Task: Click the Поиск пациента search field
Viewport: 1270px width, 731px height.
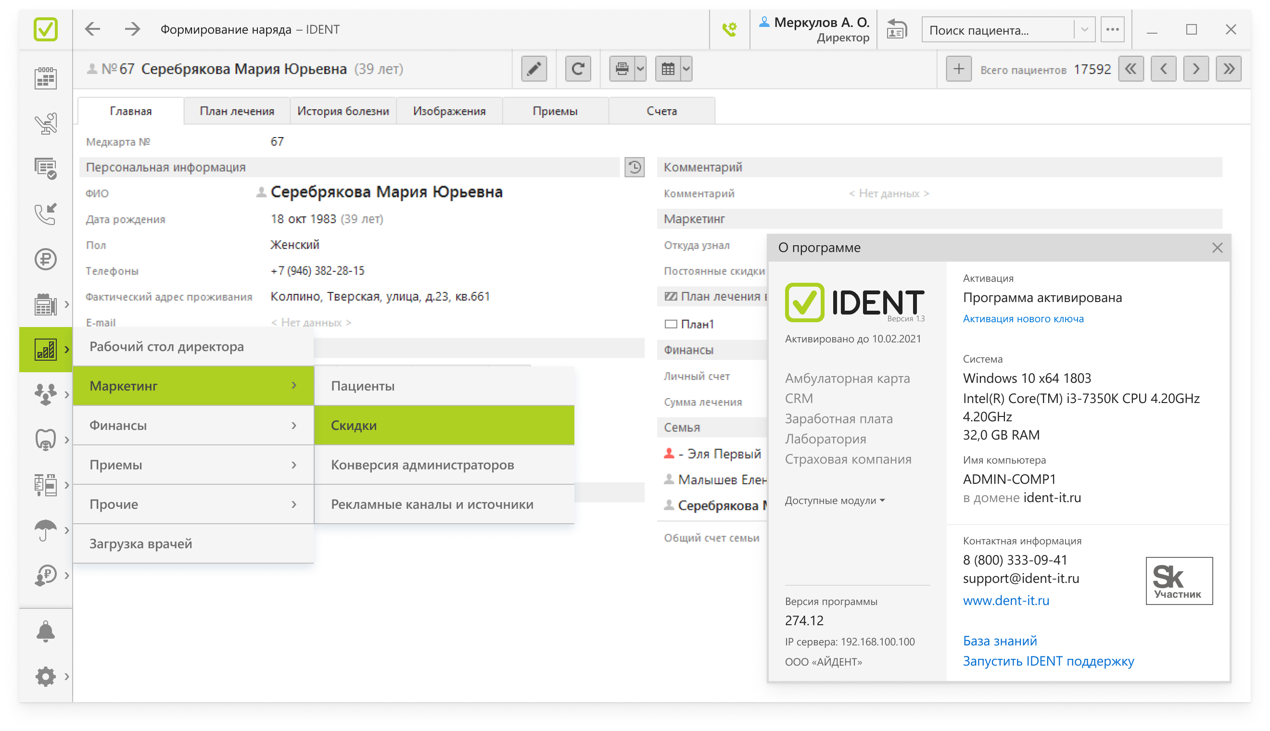Action: tap(998, 30)
